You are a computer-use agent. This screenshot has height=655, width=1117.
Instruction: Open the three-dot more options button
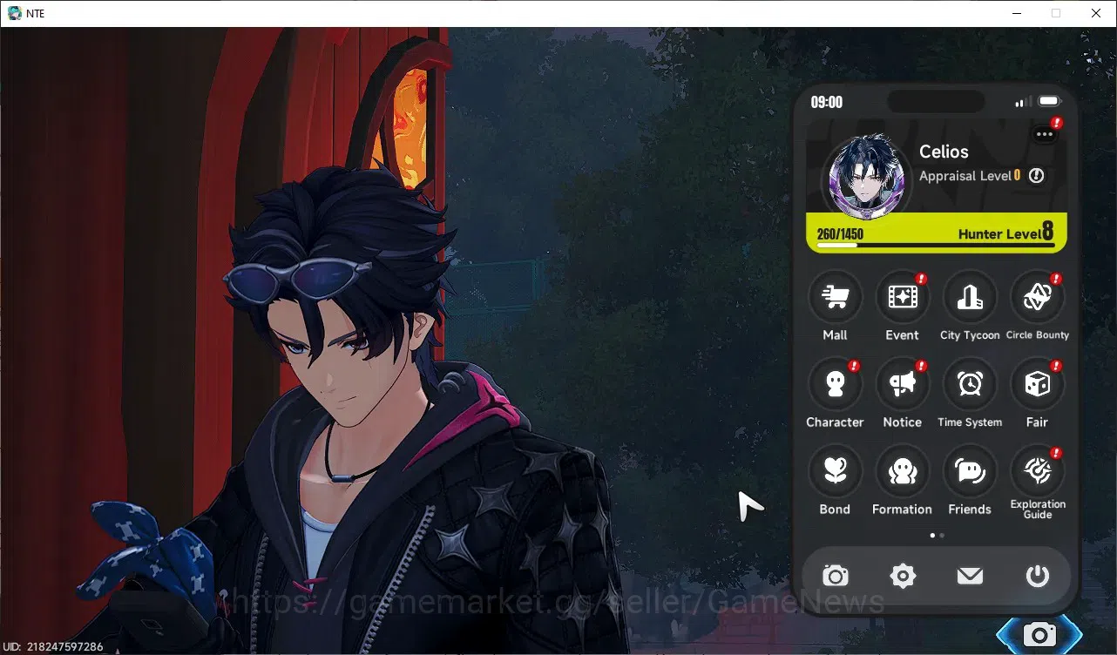(x=1045, y=134)
